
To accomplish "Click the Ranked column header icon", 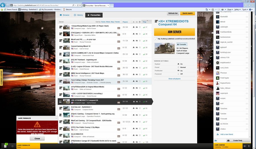I will click(134, 22).
